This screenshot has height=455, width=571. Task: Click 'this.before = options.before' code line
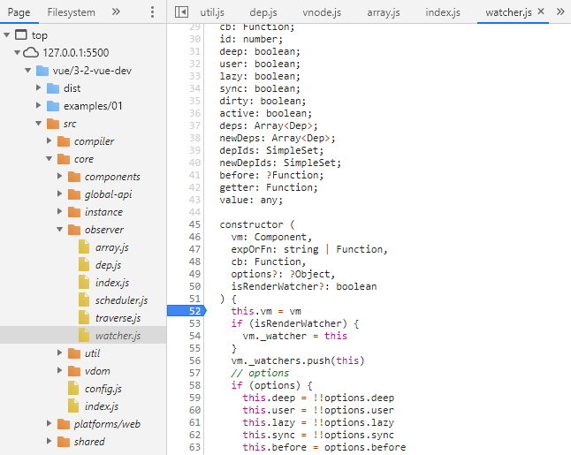coord(324,447)
